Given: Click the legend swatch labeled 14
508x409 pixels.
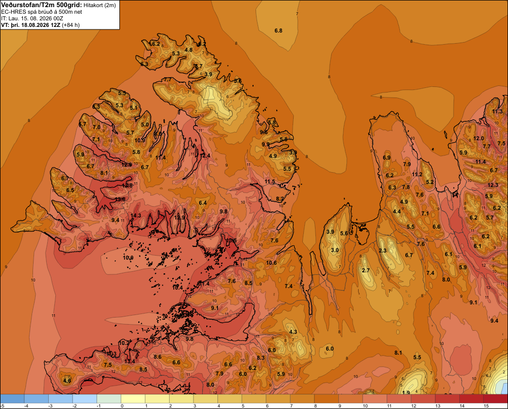Looking at the screenshot, I should 471,399.
